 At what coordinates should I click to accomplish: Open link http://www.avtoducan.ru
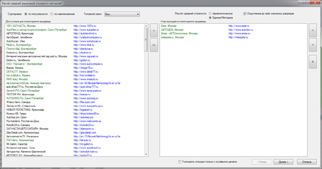click(87, 41)
